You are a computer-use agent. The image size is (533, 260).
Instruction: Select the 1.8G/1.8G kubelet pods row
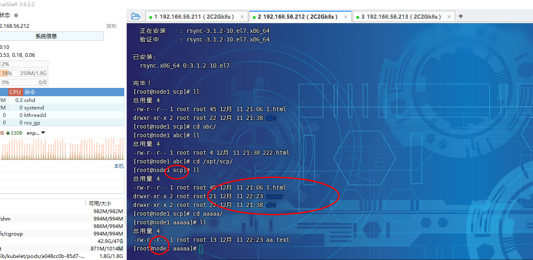tap(62, 256)
